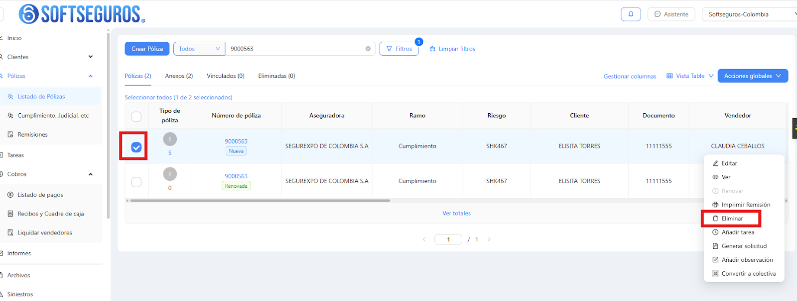This screenshot has width=797, height=301.
Task: Open Inicio in the sidebar
Action: 14,38
